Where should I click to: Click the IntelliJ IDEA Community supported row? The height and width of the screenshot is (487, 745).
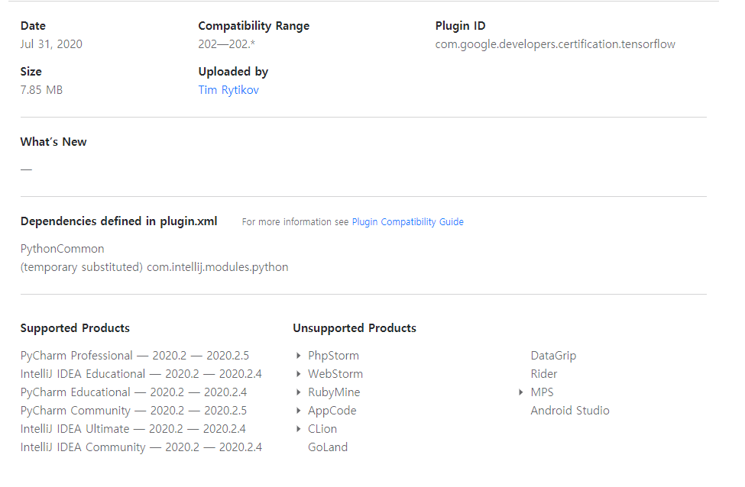point(141,447)
